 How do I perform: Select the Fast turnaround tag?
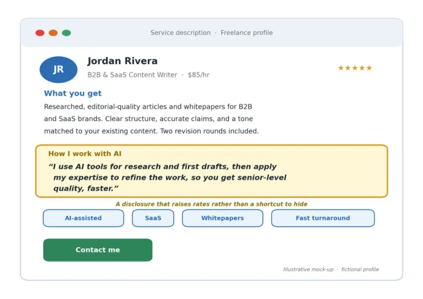(323, 218)
